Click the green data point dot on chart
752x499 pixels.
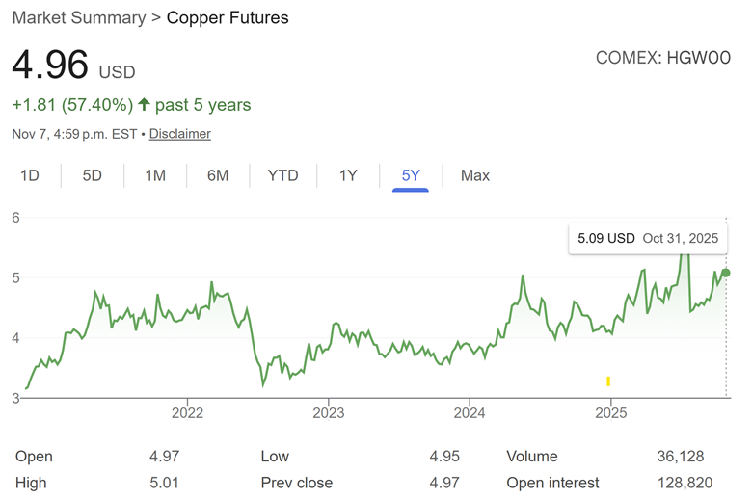(726, 273)
